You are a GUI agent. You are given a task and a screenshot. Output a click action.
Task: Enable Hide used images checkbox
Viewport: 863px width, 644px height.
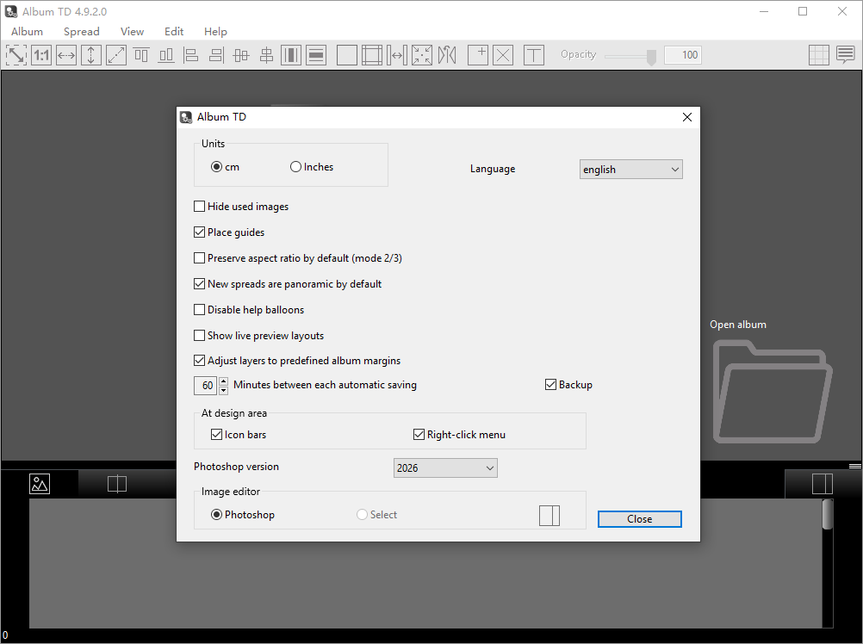click(x=199, y=207)
